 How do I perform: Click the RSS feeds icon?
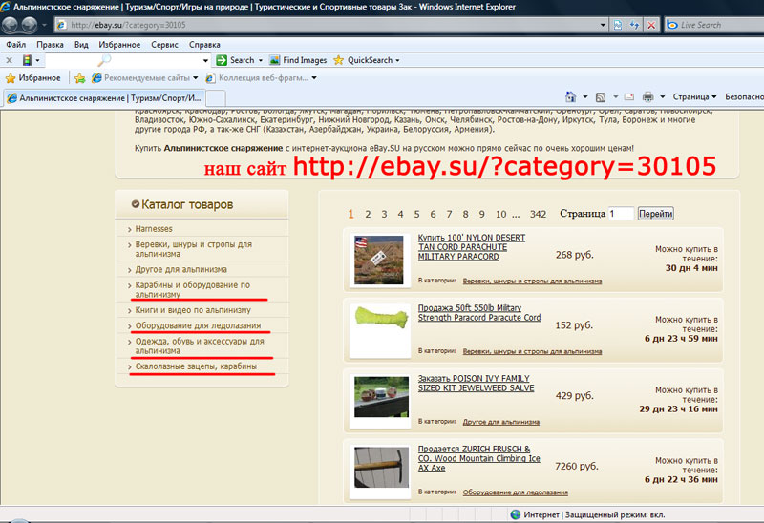(601, 97)
